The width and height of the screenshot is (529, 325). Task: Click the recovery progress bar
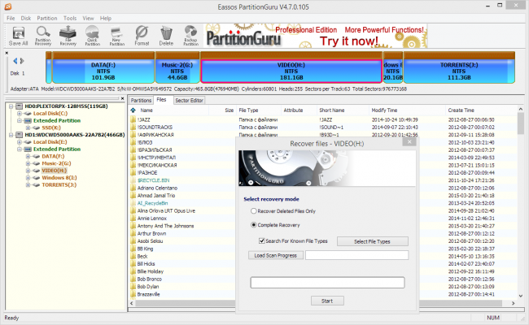pyautogui.click(x=327, y=283)
